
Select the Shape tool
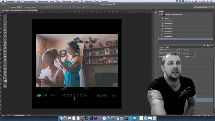pos(5,69)
